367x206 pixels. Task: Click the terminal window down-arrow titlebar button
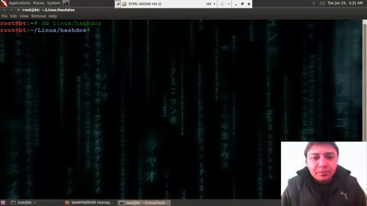point(11,10)
